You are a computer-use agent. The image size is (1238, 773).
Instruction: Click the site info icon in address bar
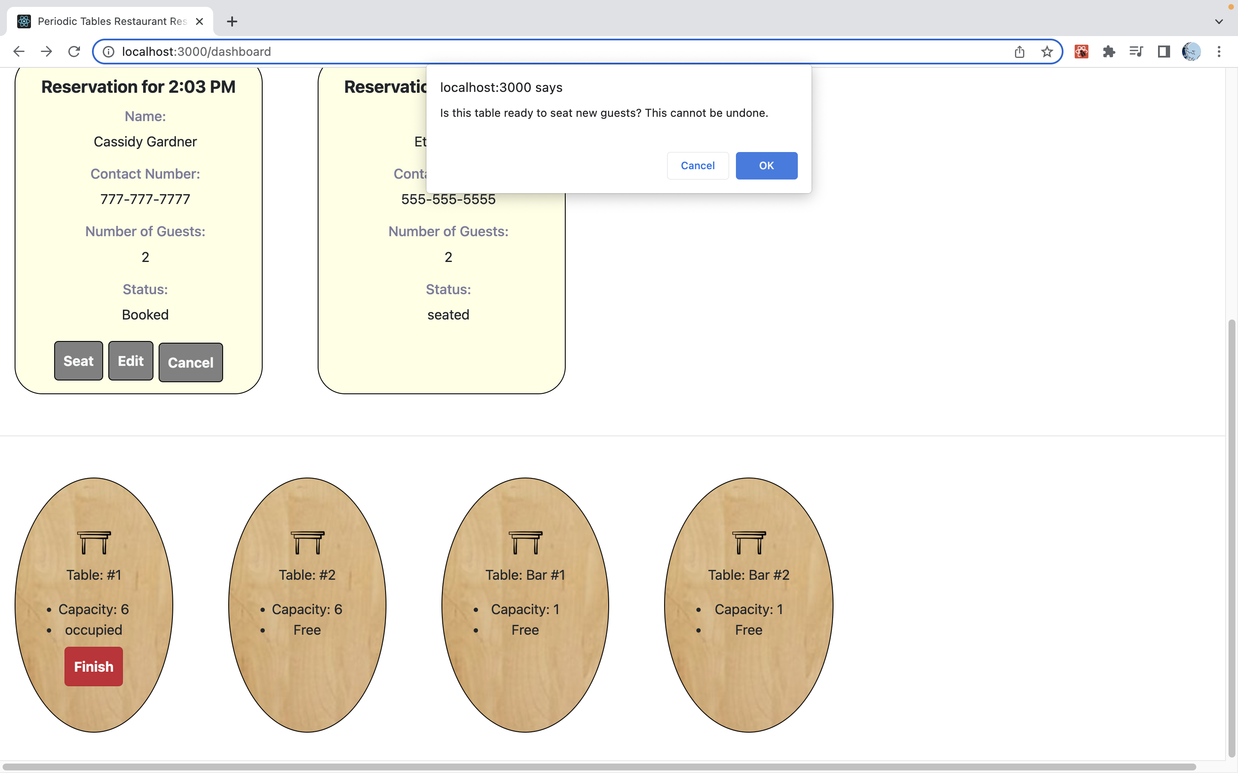(108, 51)
